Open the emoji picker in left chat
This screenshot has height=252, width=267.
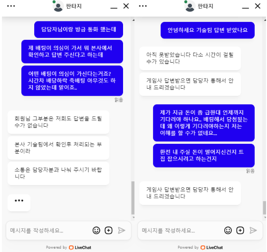(x=96, y=230)
